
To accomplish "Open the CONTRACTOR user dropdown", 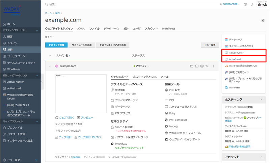I will [x=230, y=4].
